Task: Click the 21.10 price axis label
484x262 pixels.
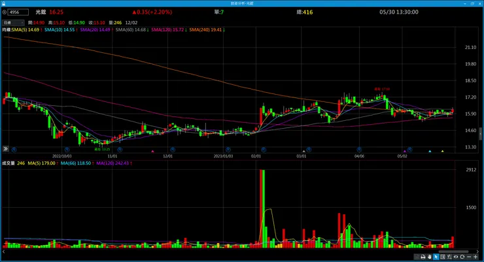Action: click(x=471, y=48)
